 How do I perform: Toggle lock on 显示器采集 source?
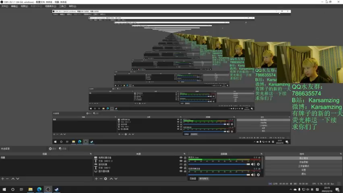coord(185,171)
